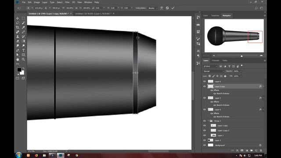Hide the Layer 5 copy layer
Screen dimensions: 281x158
click(205, 86)
